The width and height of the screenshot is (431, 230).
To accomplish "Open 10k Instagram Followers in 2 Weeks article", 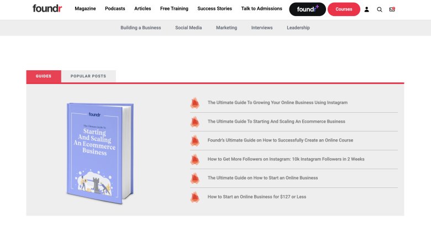I will [x=286, y=159].
